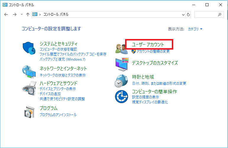Viewport: 228px width, 148px height.
Task: Open the Hardware and Sound printer icon
Action: point(29,88)
